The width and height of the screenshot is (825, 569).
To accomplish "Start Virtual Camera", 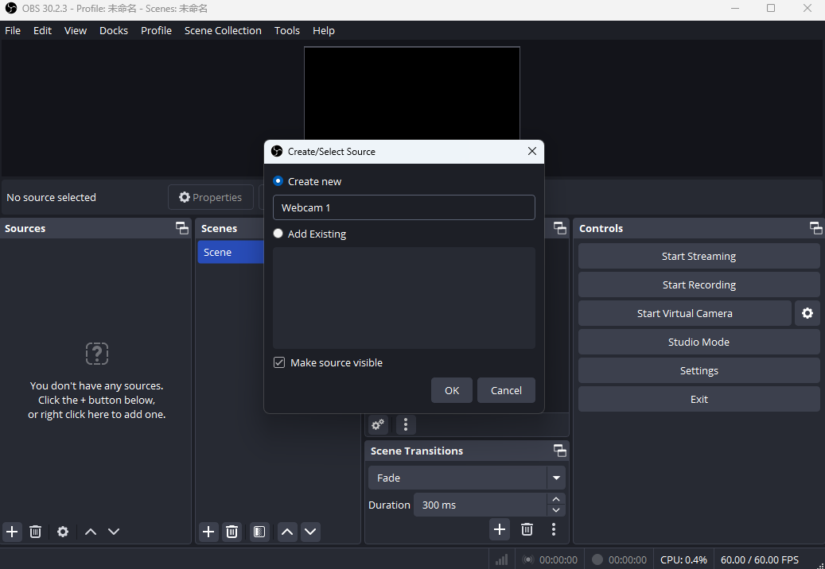I will 684,313.
